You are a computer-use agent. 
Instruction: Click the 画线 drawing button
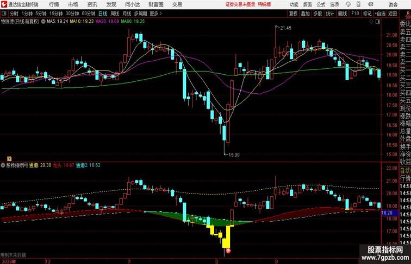(x=342, y=14)
